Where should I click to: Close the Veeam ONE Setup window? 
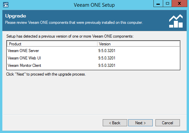pyautogui.click(x=179, y=4)
